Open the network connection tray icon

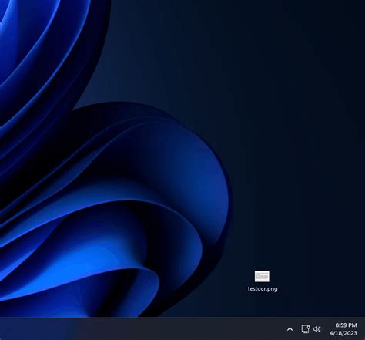pos(306,329)
